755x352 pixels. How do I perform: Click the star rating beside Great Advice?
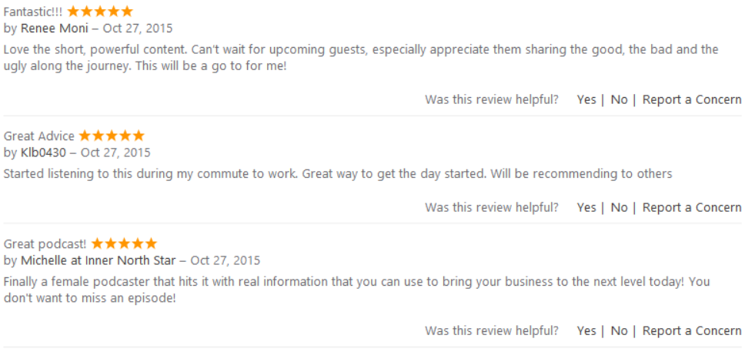112,136
